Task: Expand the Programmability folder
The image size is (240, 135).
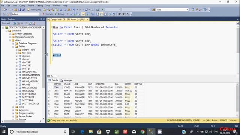Action: point(13,113)
